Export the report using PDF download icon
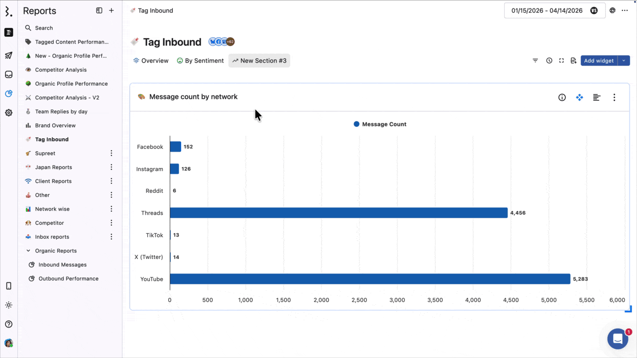The width and height of the screenshot is (637, 358). click(573, 61)
